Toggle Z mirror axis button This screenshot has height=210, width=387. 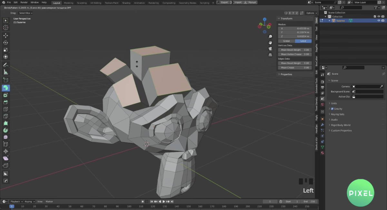tap(296, 13)
